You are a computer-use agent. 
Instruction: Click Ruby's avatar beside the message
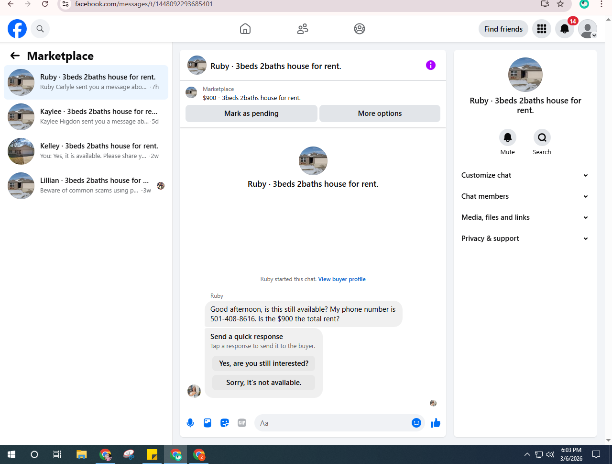coord(194,391)
